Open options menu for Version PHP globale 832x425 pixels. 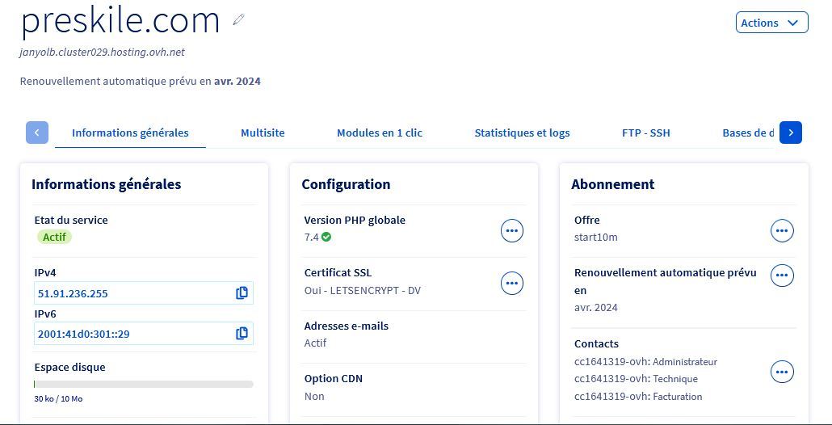[x=512, y=231]
